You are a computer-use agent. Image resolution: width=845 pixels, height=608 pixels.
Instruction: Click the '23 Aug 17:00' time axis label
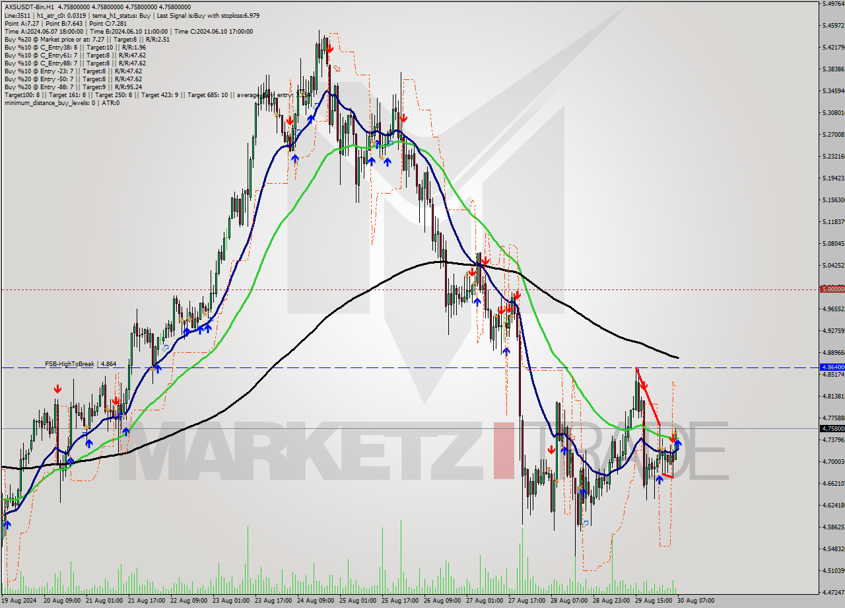tap(275, 601)
